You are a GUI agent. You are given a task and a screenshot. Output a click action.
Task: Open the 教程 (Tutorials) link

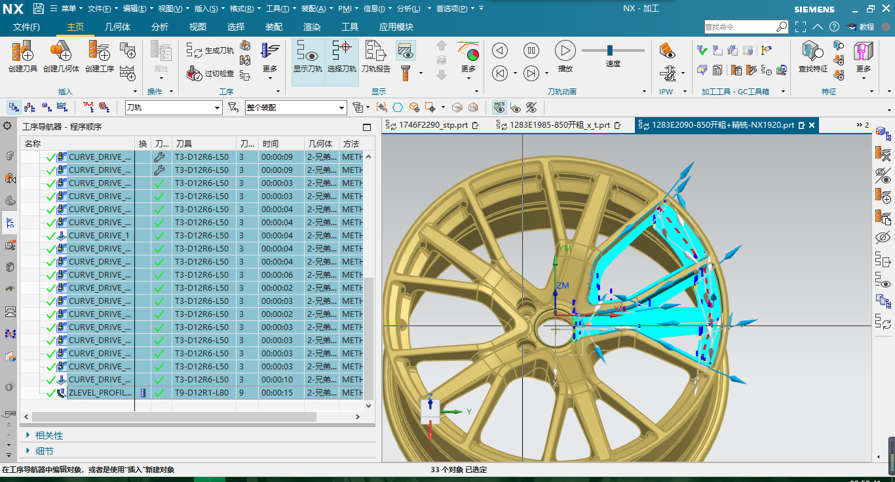pos(861,27)
